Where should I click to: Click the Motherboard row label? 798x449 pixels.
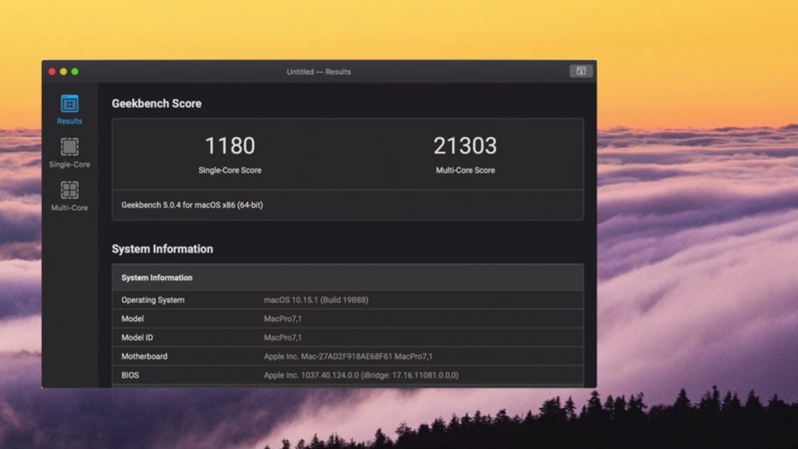click(x=144, y=356)
